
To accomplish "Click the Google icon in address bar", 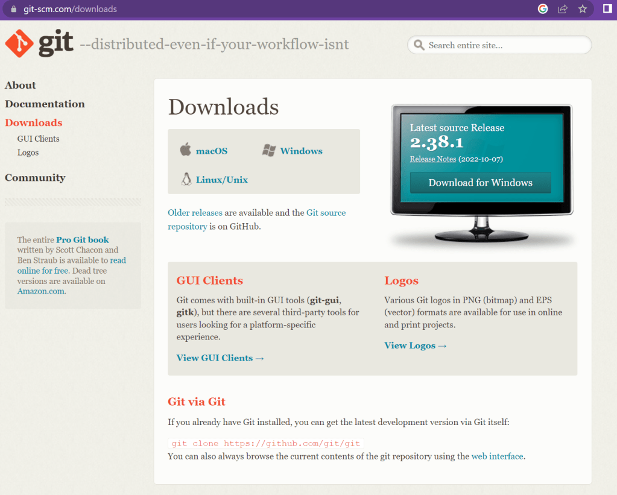I will pos(543,9).
